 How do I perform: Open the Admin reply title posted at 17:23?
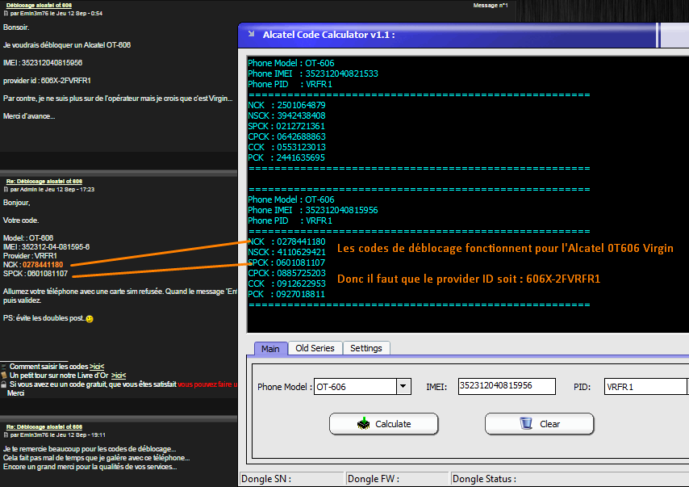point(44,181)
